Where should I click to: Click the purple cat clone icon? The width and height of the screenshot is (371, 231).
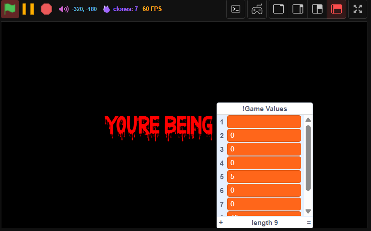(106, 9)
